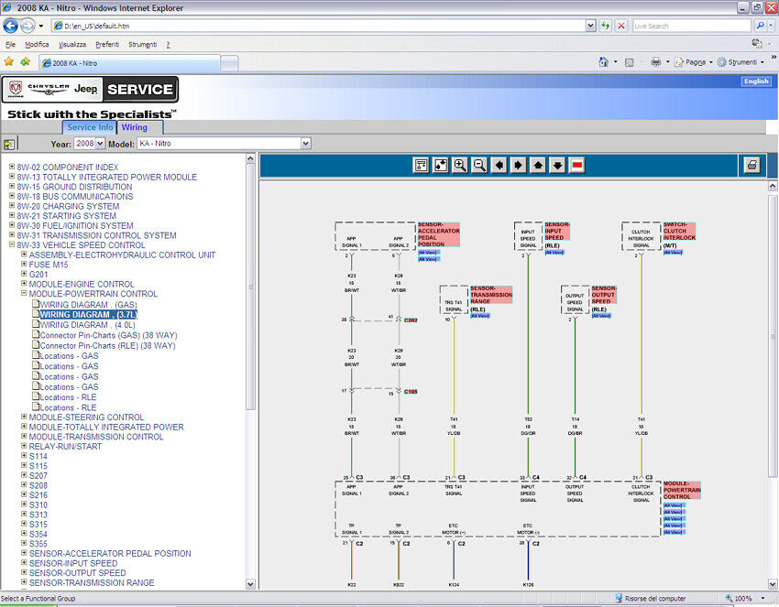Screen dimensions: 779x607
Task: Open Connector Pin-Charts (GAS) (38 WAY)
Action: click(x=107, y=335)
